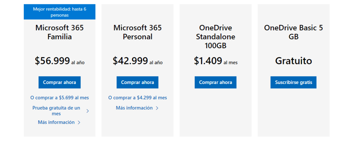Click the Suscribirse gratis button

pos(293,82)
